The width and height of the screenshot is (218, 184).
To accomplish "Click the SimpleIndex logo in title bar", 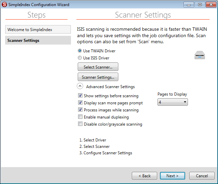I will click(4, 4).
